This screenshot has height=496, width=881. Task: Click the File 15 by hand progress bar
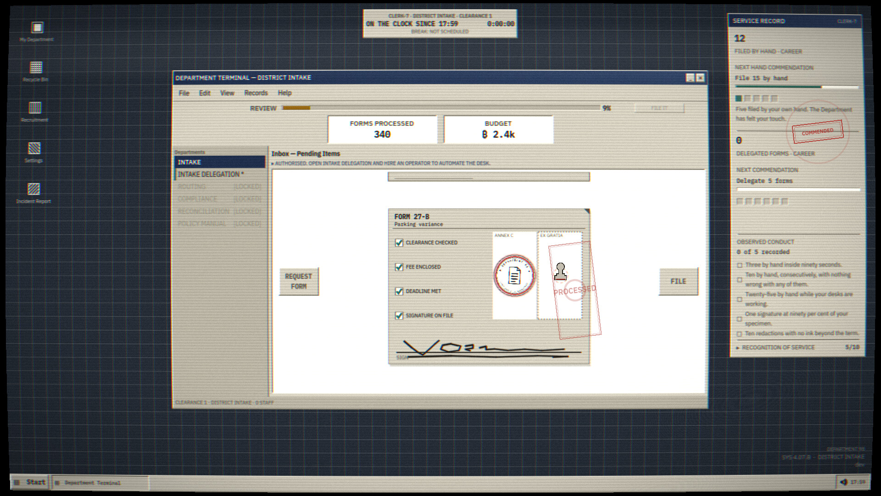point(797,86)
